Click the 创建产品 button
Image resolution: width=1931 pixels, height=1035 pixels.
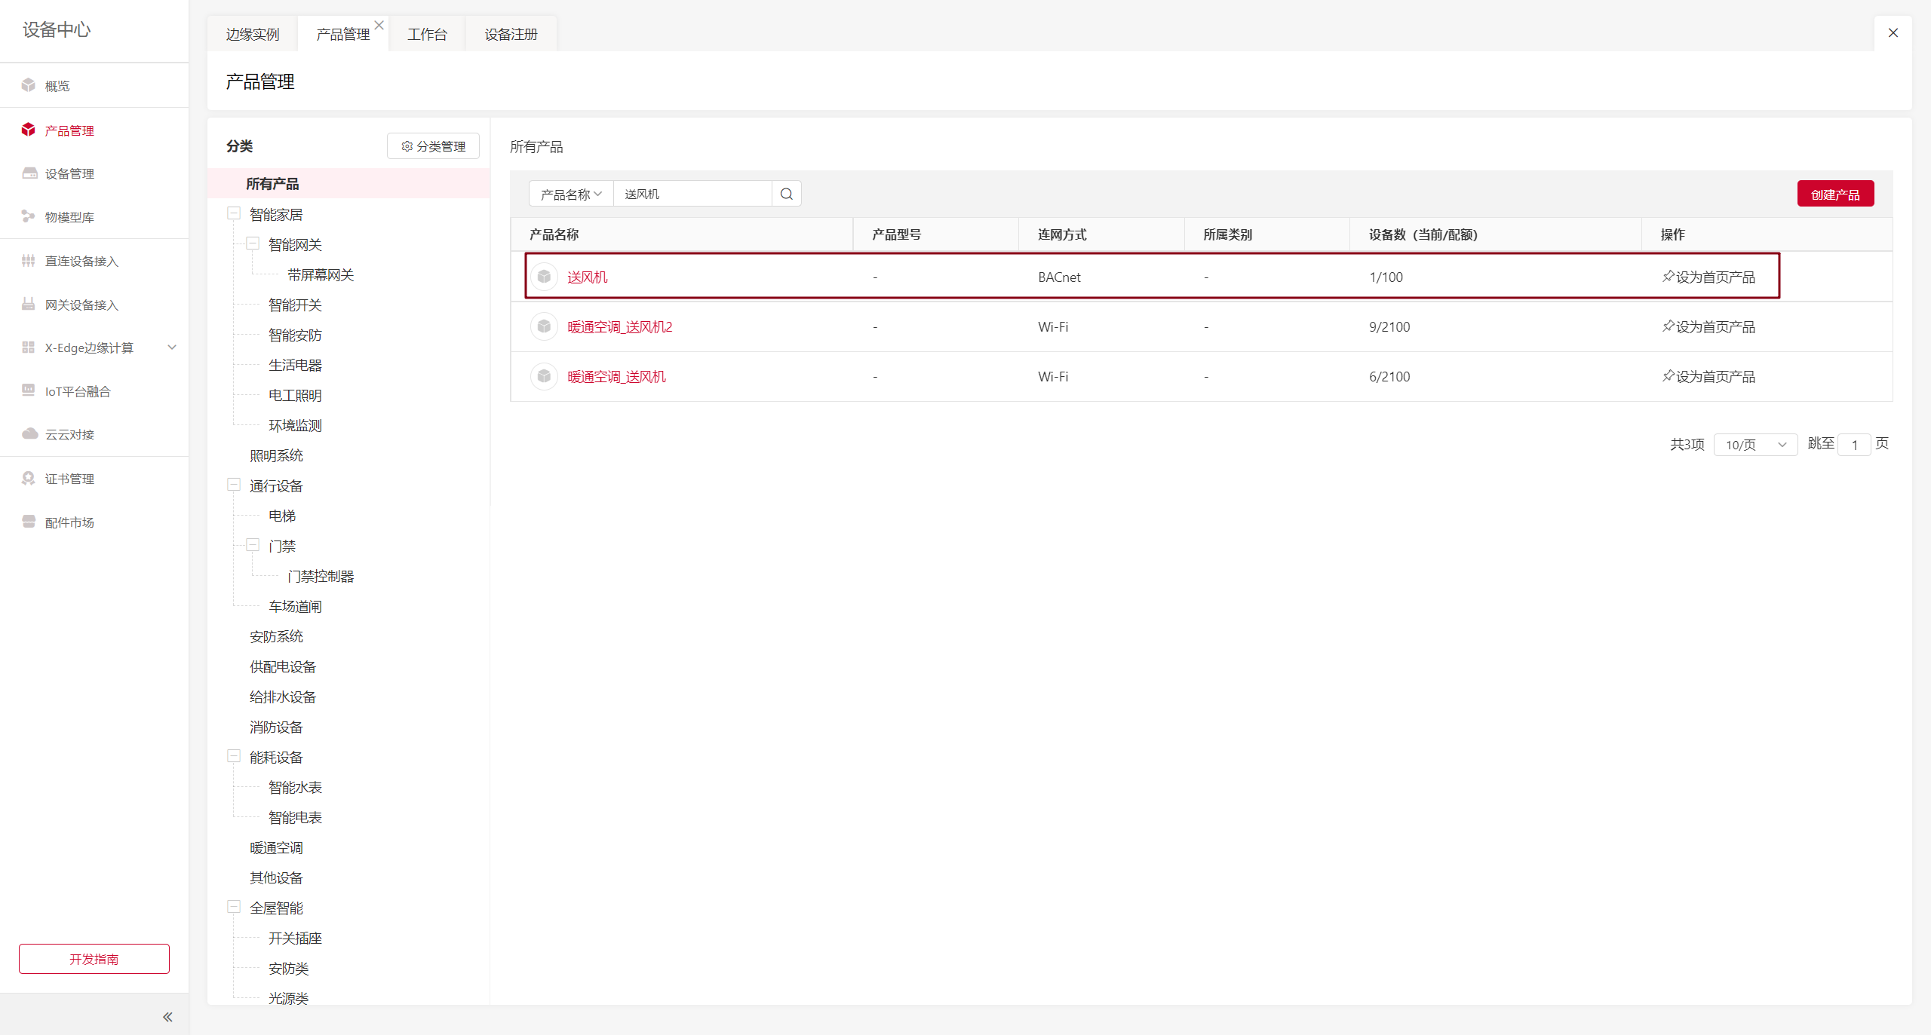click(1834, 194)
